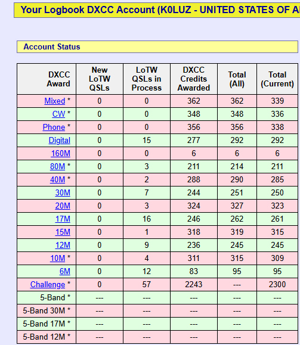Open the 80M band award link
Screen dimensions: 300x345
[57, 167]
